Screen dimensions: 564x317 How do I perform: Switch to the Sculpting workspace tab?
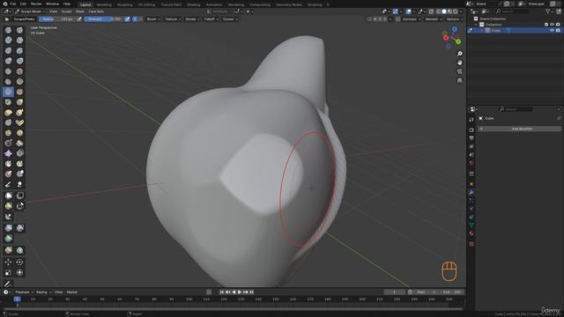click(125, 4)
